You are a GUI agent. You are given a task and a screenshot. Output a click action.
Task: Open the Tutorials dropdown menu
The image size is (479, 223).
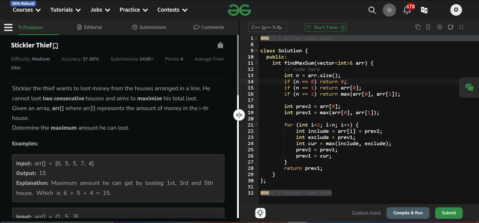point(65,10)
